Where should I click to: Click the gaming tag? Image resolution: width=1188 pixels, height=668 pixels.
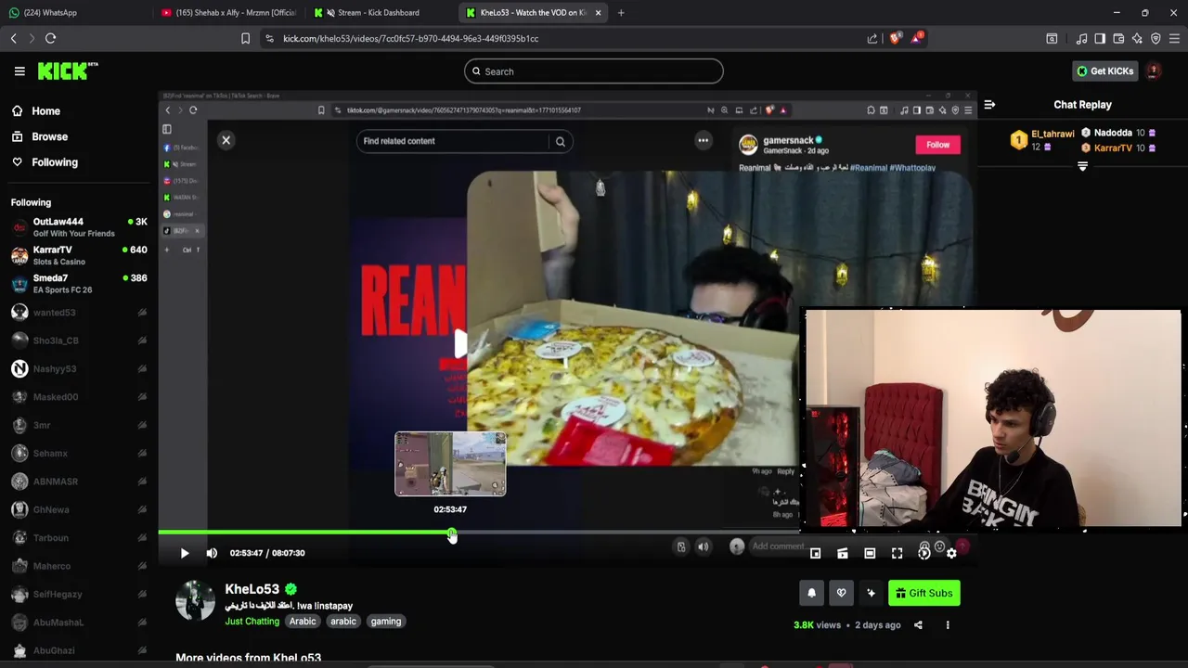(x=386, y=622)
